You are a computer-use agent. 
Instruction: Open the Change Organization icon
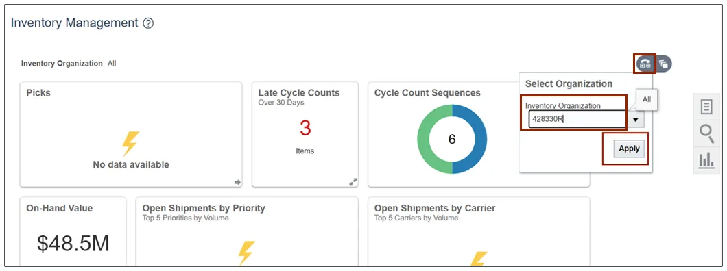coord(645,64)
